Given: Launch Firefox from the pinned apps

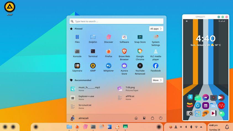Looking at the screenshot, I should tap(108, 53).
